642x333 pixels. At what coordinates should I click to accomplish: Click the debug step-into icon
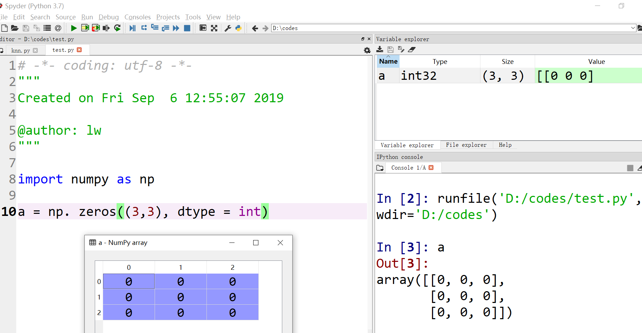(155, 28)
